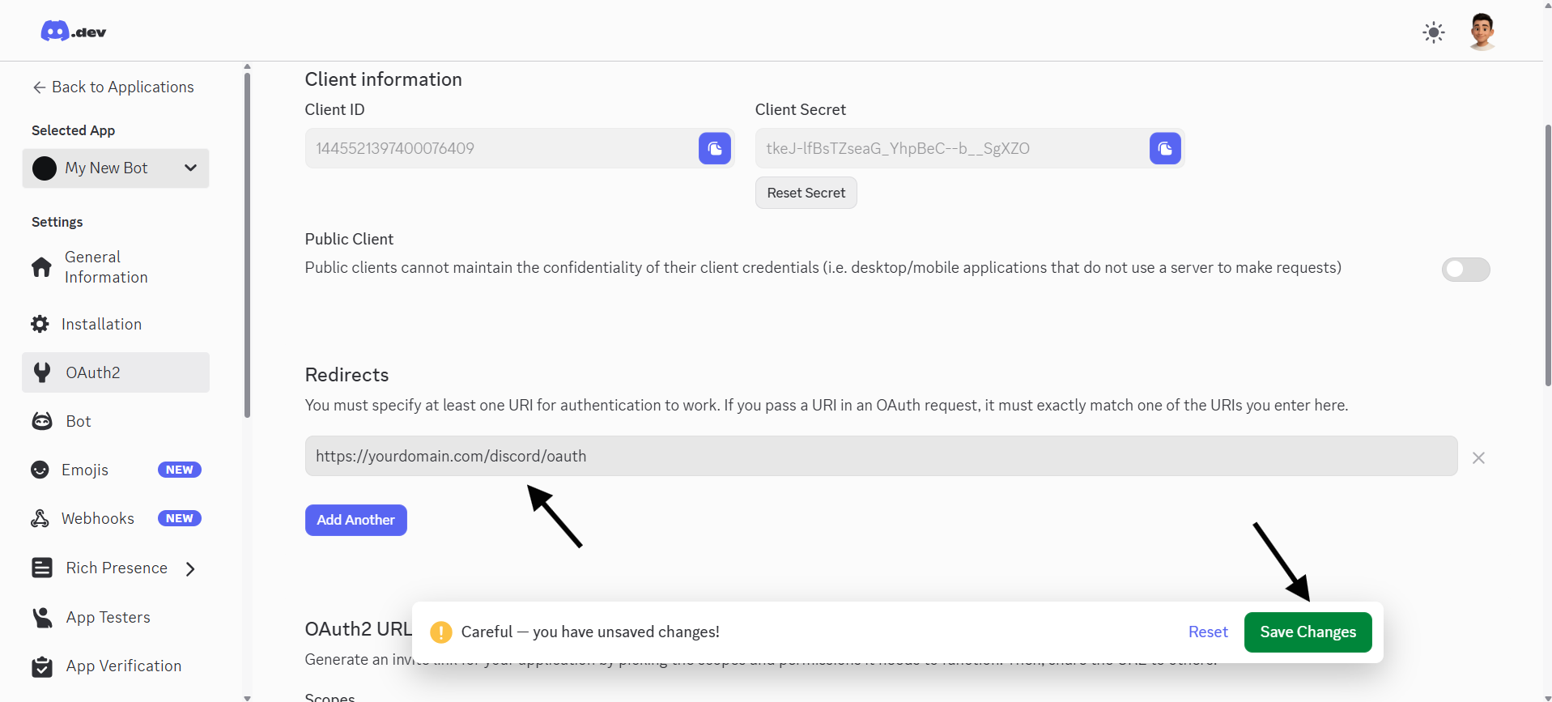This screenshot has height=702, width=1552.
Task: Copy the Client ID value
Action: coord(715,148)
